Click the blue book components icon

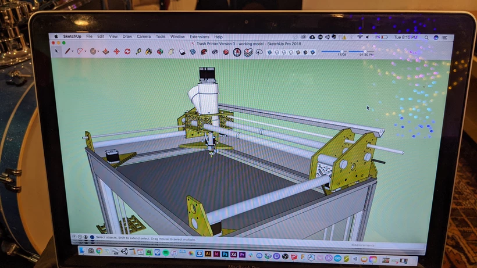pyautogui.click(x=193, y=52)
